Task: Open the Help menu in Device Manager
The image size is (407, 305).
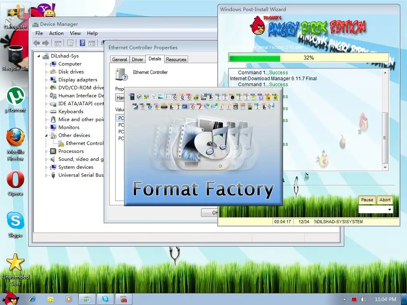Action: pyautogui.click(x=92, y=33)
